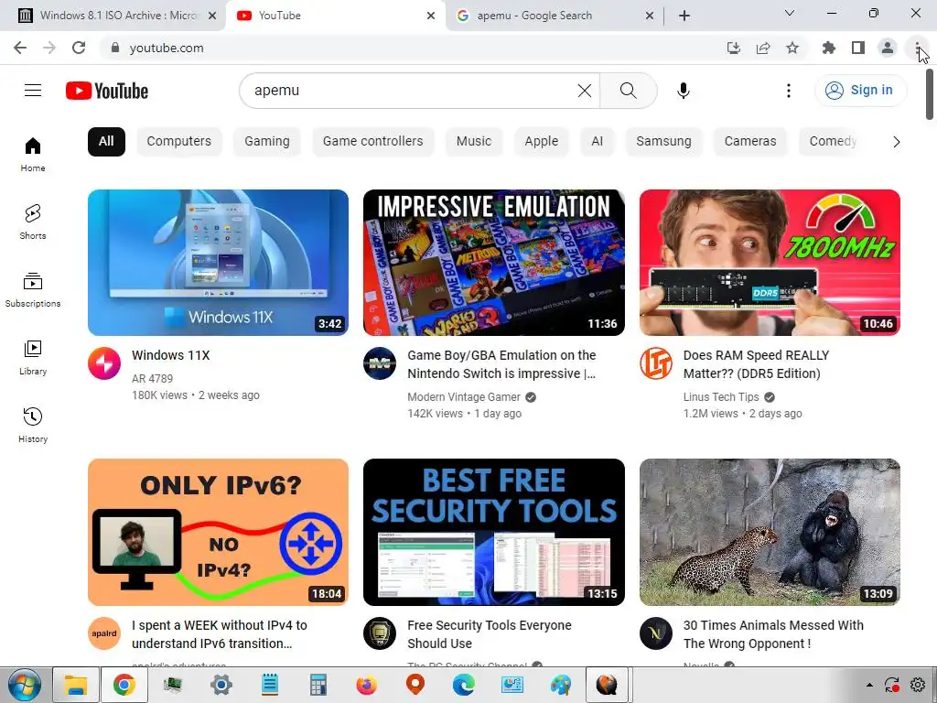The image size is (937, 703).
Task: Select the Computers filter chip
Action: (178, 142)
